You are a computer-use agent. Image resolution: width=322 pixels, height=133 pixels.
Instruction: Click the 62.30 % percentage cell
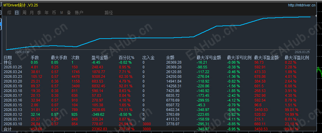(125, 76)
